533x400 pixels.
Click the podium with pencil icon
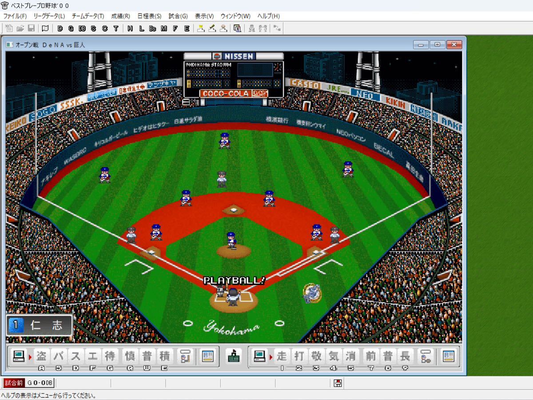point(212,28)
